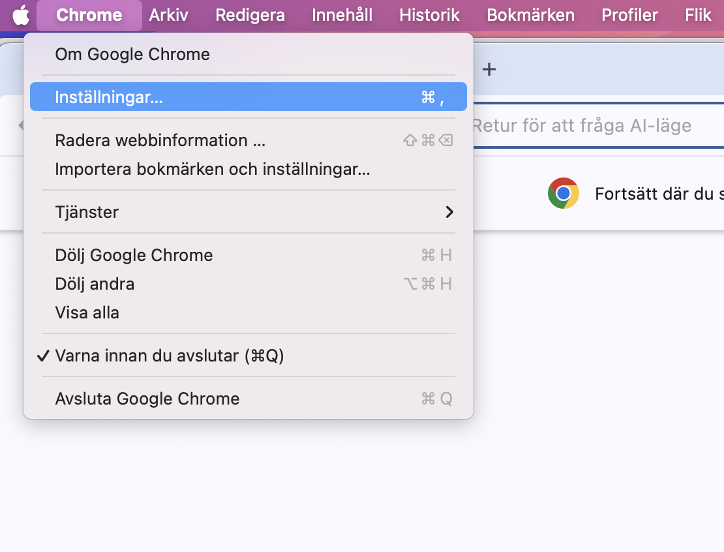
Task: Click the Fortsätt där du suggestion text
Action: coord(659,194)
